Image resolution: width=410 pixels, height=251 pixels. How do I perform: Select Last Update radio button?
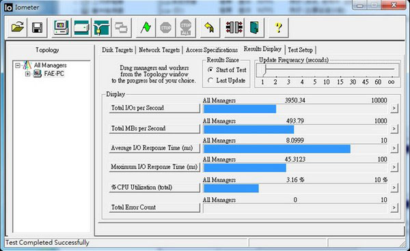click(210, 80)
